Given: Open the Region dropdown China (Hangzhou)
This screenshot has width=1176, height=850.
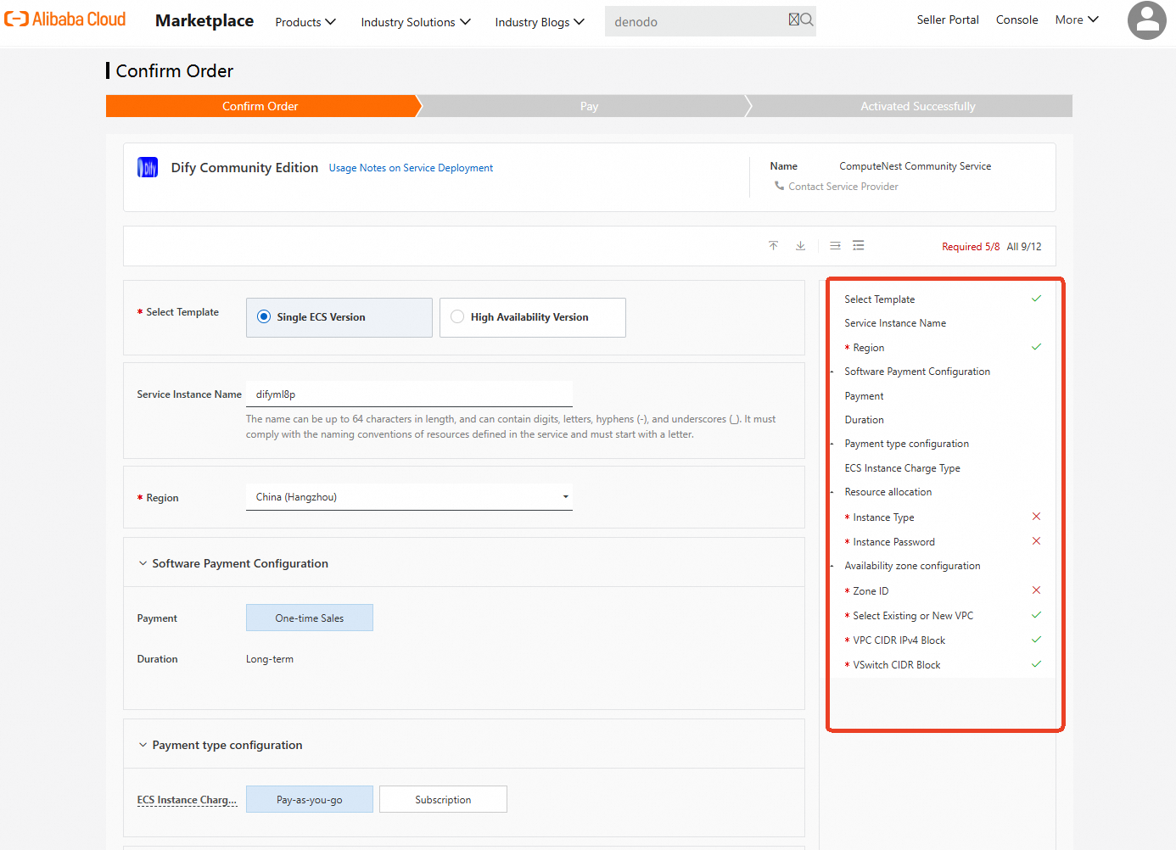Looking at the screenshot, I should 409,497.
